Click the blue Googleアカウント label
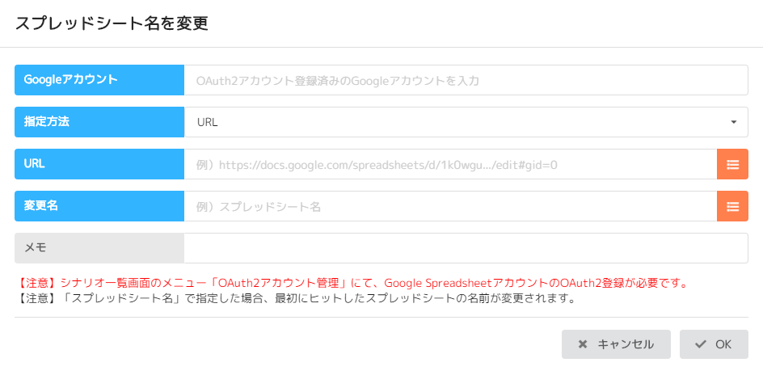 click(99, 80)
